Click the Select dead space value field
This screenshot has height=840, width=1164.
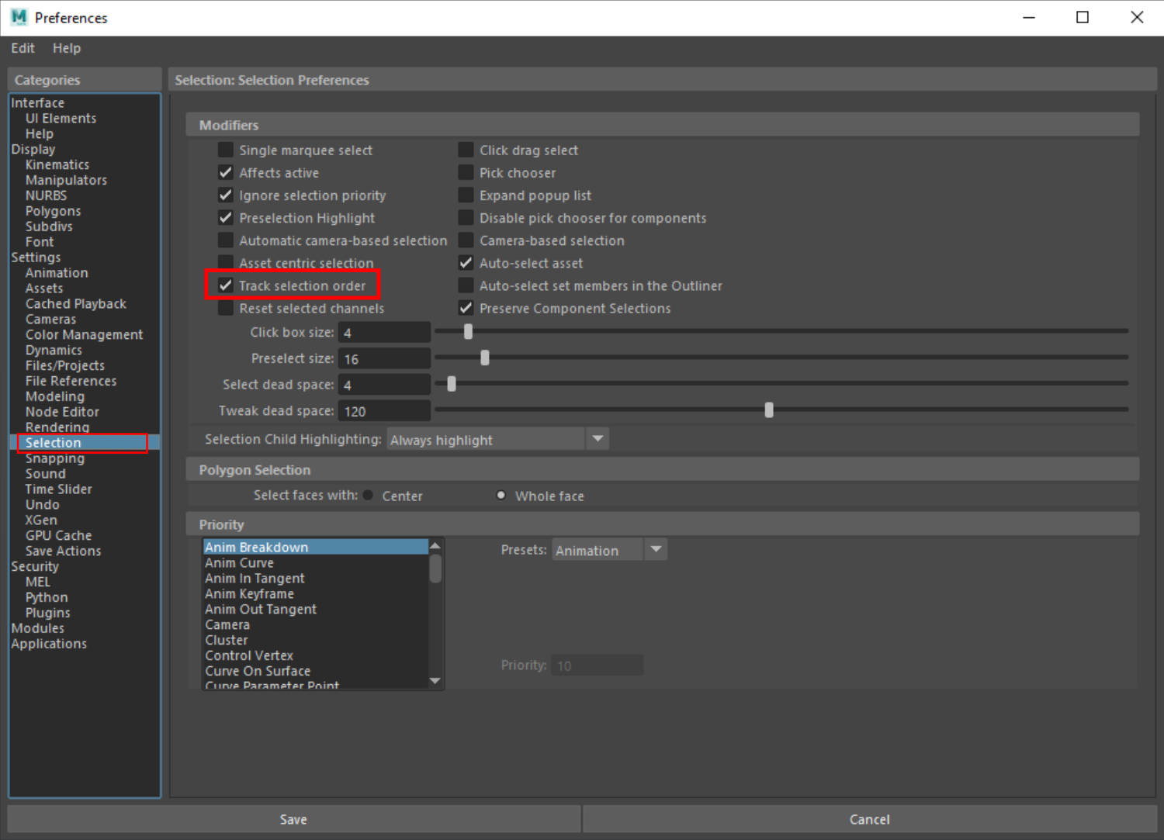click(x=384, y=385)
